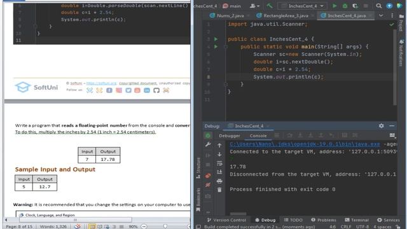The image size is (407, 229).
Task: Click the run gutter arrow beside main method
Action: click(216, 46)
